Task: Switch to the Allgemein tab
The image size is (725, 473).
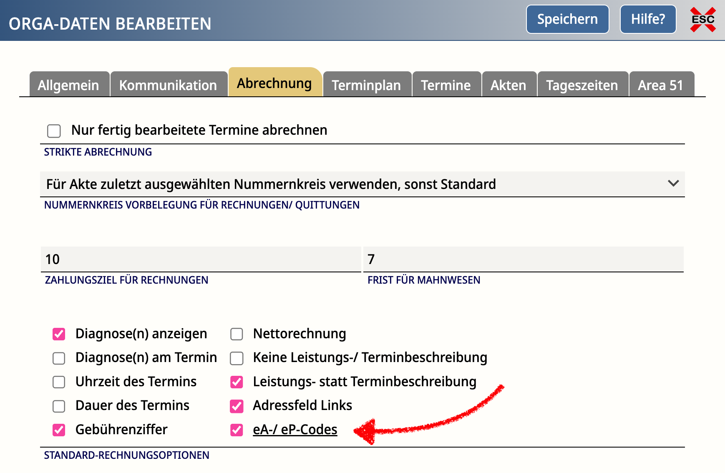Action: coord(68,85)
